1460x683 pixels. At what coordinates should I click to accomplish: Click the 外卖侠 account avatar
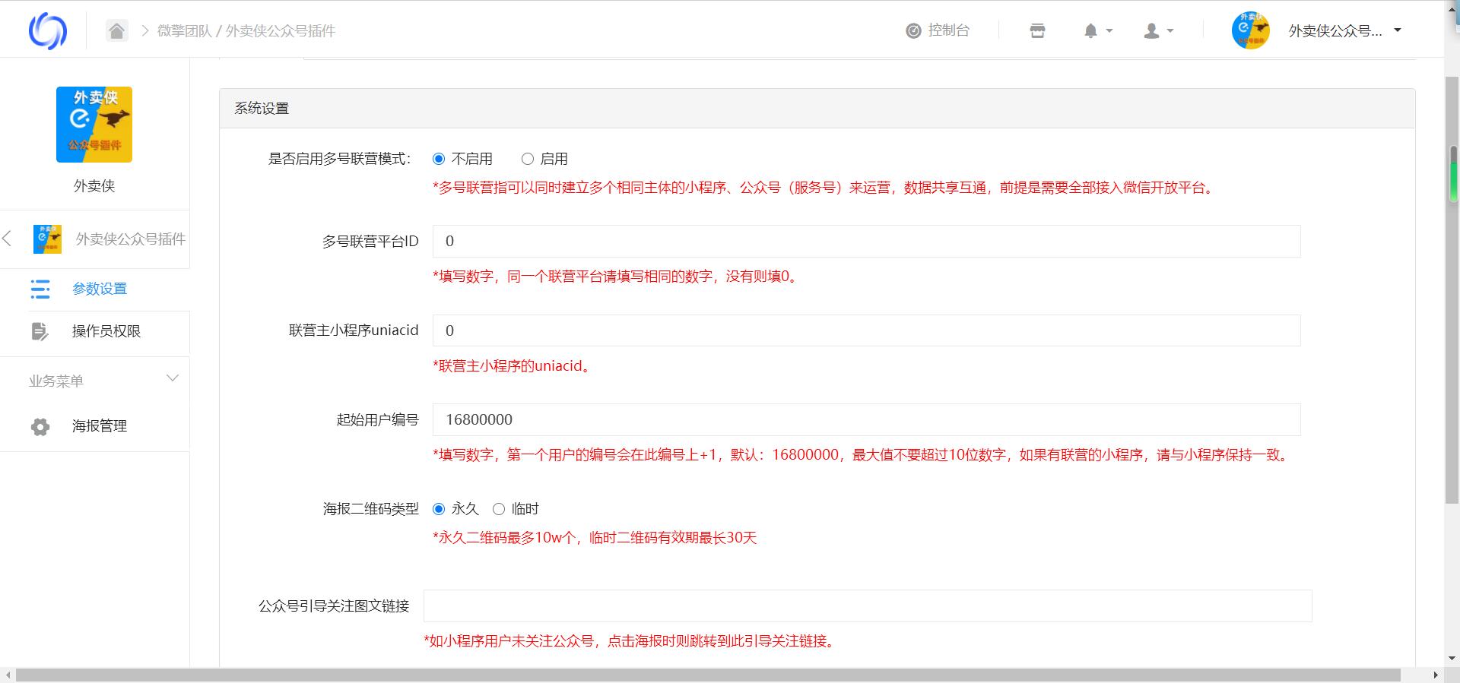pyautogui.click(x=1251, y=30)
